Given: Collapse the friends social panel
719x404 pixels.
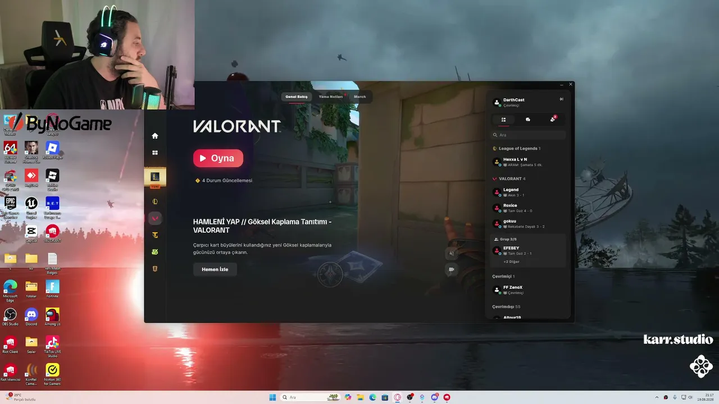Looking at the screenshot, I should (561, 99).
